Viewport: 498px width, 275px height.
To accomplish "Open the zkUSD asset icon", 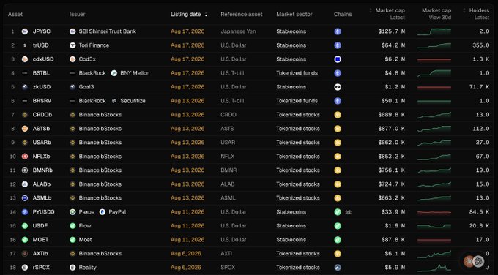I will (25, 87).
